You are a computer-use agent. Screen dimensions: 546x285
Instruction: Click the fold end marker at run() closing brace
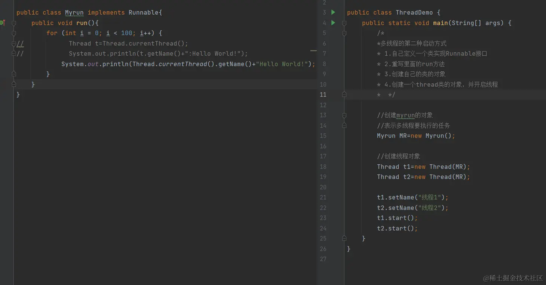tap(14, 84)
